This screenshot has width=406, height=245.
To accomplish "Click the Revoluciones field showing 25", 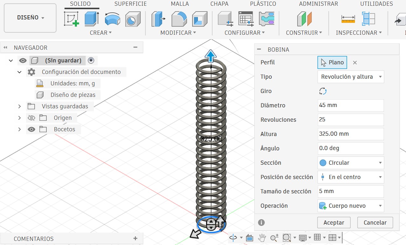I will [x=351, y=120].
